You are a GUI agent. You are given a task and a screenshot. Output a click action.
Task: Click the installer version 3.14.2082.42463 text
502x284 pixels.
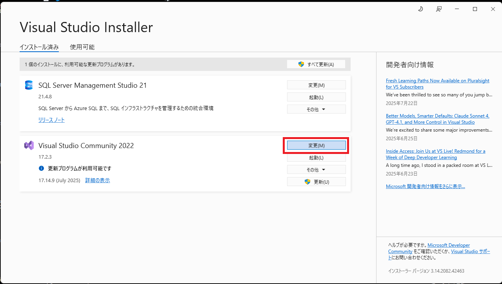click(x=426, y=271)
